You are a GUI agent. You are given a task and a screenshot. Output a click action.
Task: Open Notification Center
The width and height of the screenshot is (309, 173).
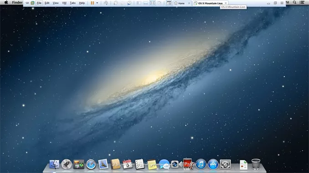point(302,2)
